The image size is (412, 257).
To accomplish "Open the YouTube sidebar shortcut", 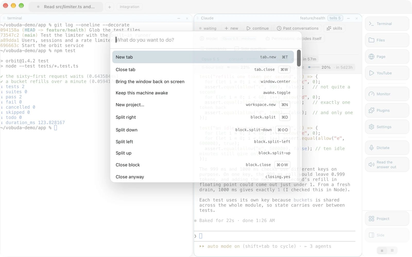I will [x=387, y=73].
